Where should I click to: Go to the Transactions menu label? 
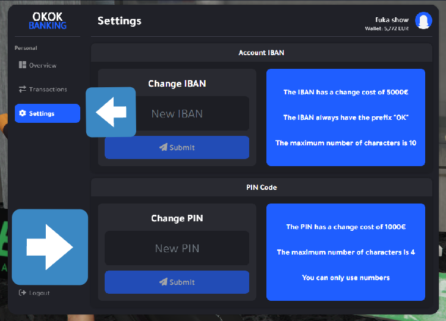click(48, 89)
